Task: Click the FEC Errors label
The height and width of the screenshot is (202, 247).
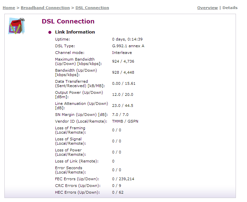Action: [x=77, y=179]
